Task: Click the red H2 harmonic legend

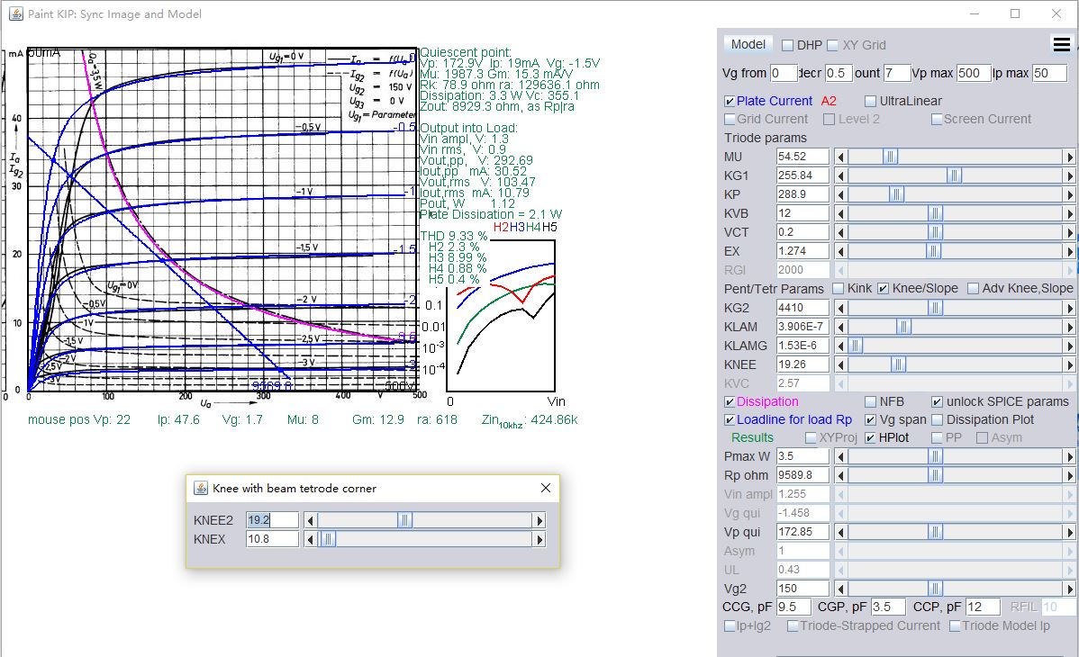Action: pos(501,227)
